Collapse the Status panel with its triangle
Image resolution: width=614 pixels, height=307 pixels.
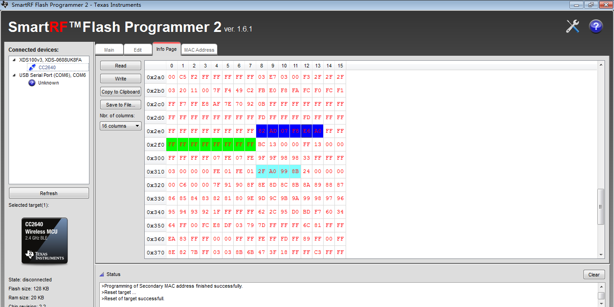(102, 274)
